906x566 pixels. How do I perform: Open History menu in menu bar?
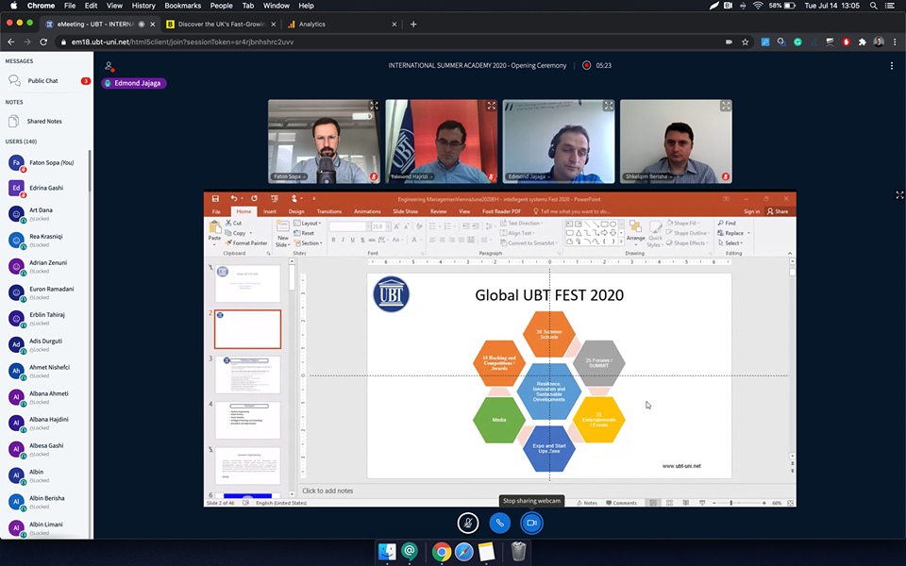143,6
